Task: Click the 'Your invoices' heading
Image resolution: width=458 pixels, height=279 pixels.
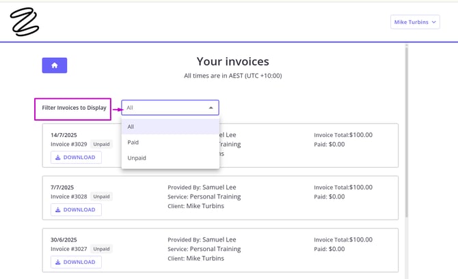Action: coord(232,61)
